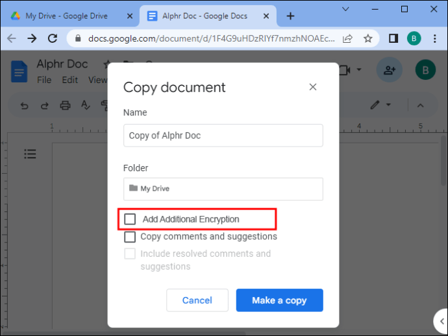Screen dimensions: 448x336
Task: Undo the last action
Action: tap(24, 106)
